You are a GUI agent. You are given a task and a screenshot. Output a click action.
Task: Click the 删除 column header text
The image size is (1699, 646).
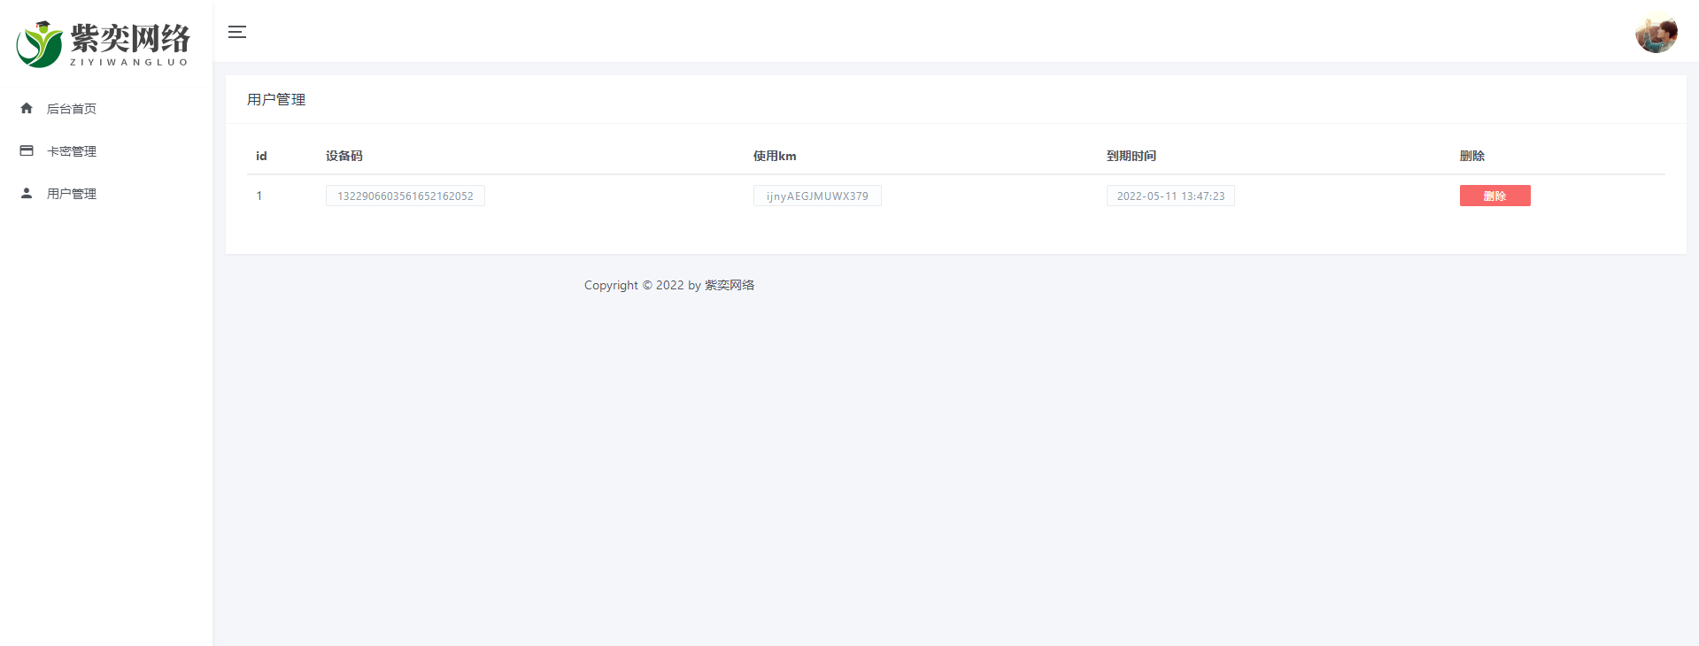(x=1471, y=156)
